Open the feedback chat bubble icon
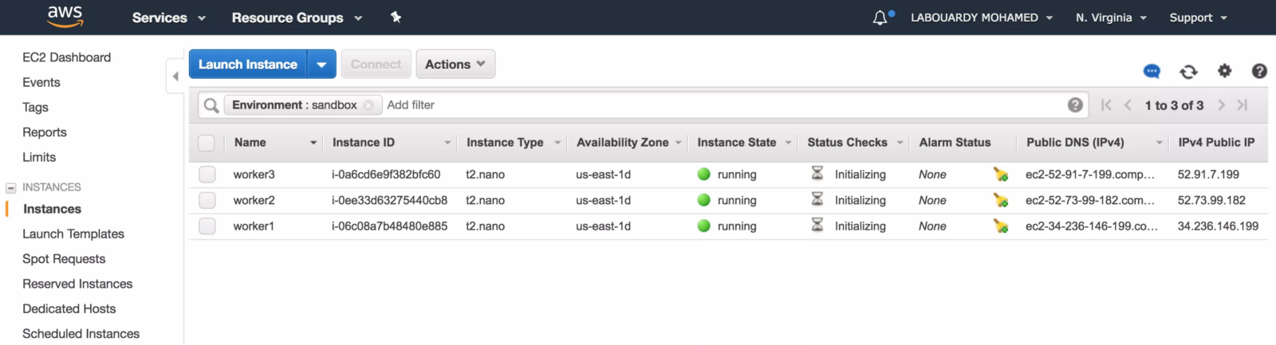Viewport: 1276px width, 345px height. coord(1152,72)
